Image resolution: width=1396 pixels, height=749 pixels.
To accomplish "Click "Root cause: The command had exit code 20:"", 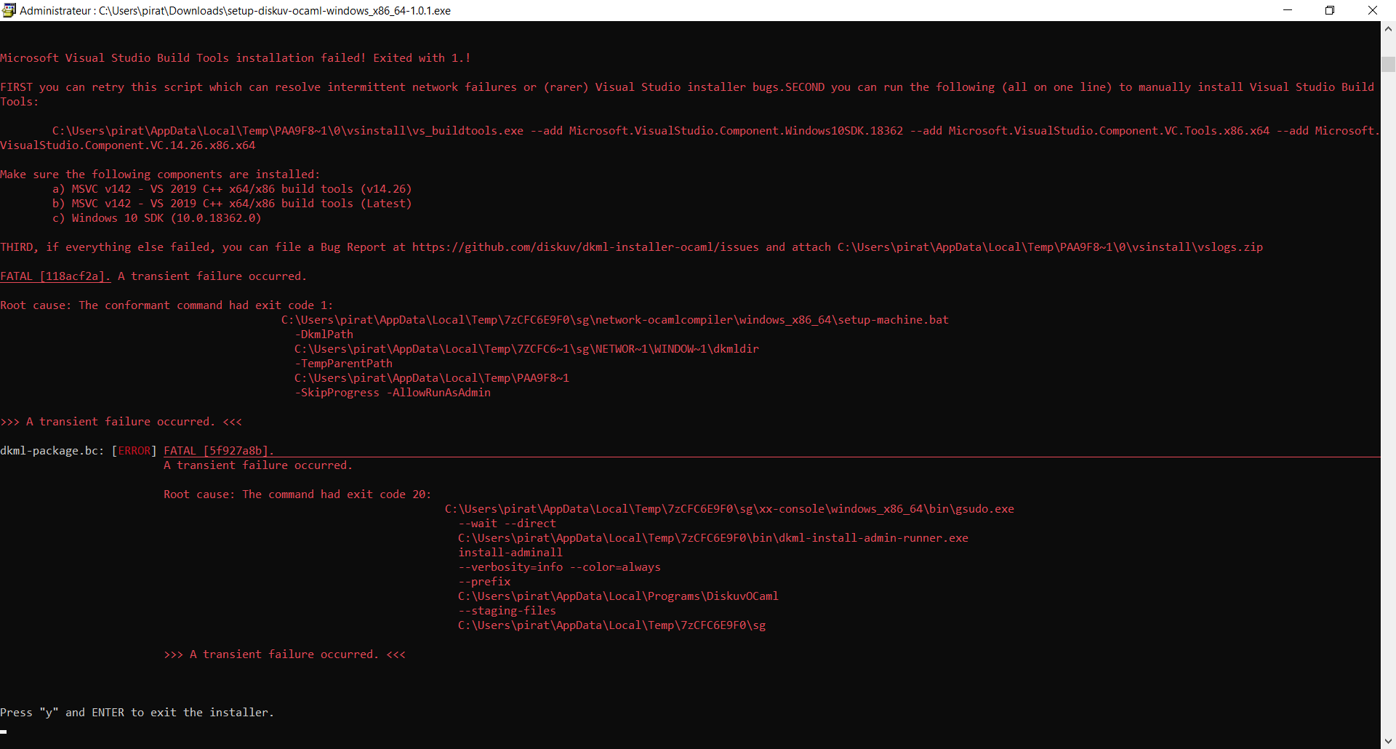I will point(297,494).
